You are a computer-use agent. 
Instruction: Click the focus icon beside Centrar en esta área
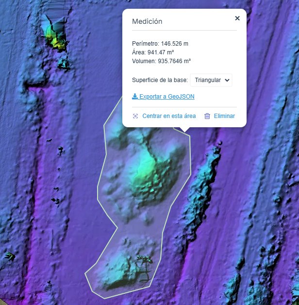tap(135, 116)
